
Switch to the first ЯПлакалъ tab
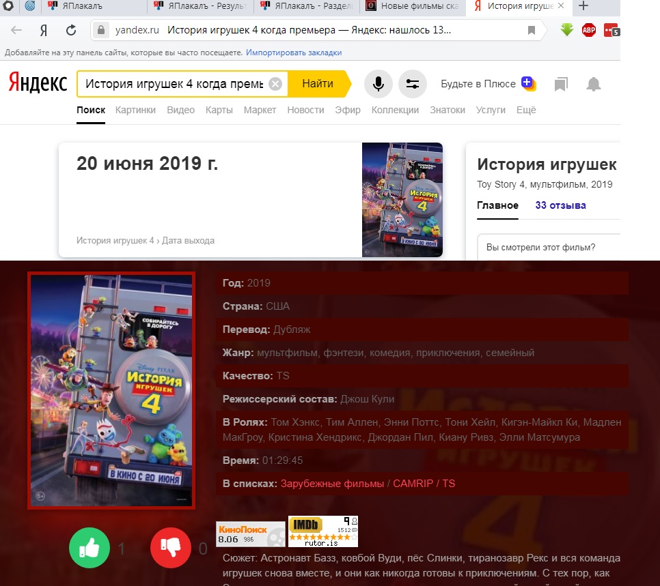96,6
